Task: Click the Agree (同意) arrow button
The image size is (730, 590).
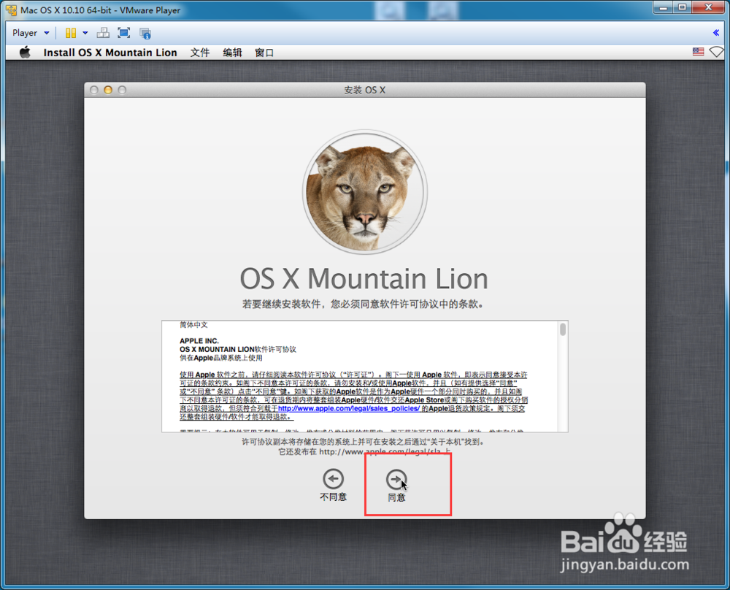Action: click(396, 479)
